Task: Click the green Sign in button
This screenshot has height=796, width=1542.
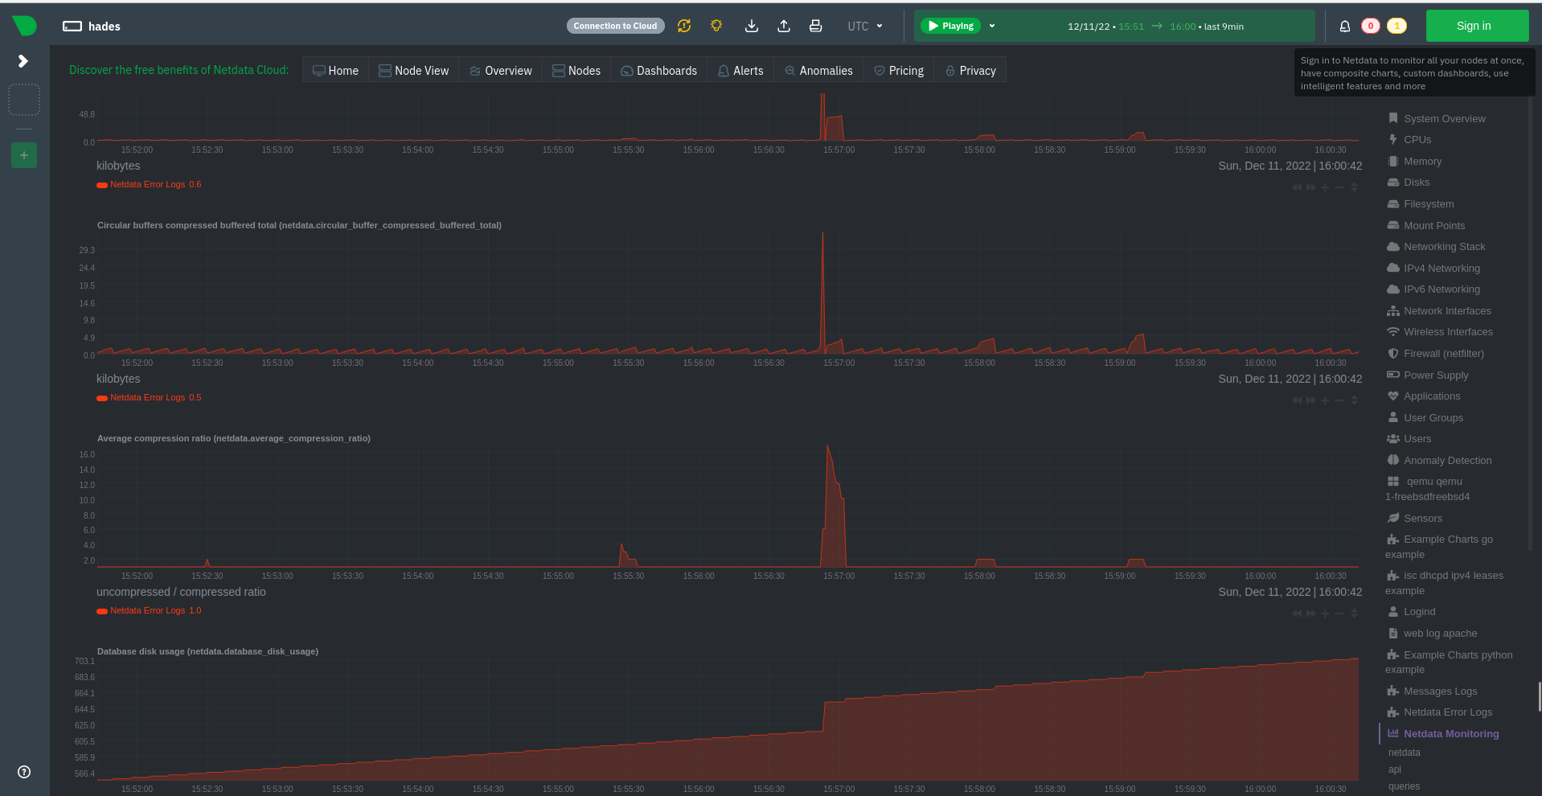Action: (x=1478, y=26)
